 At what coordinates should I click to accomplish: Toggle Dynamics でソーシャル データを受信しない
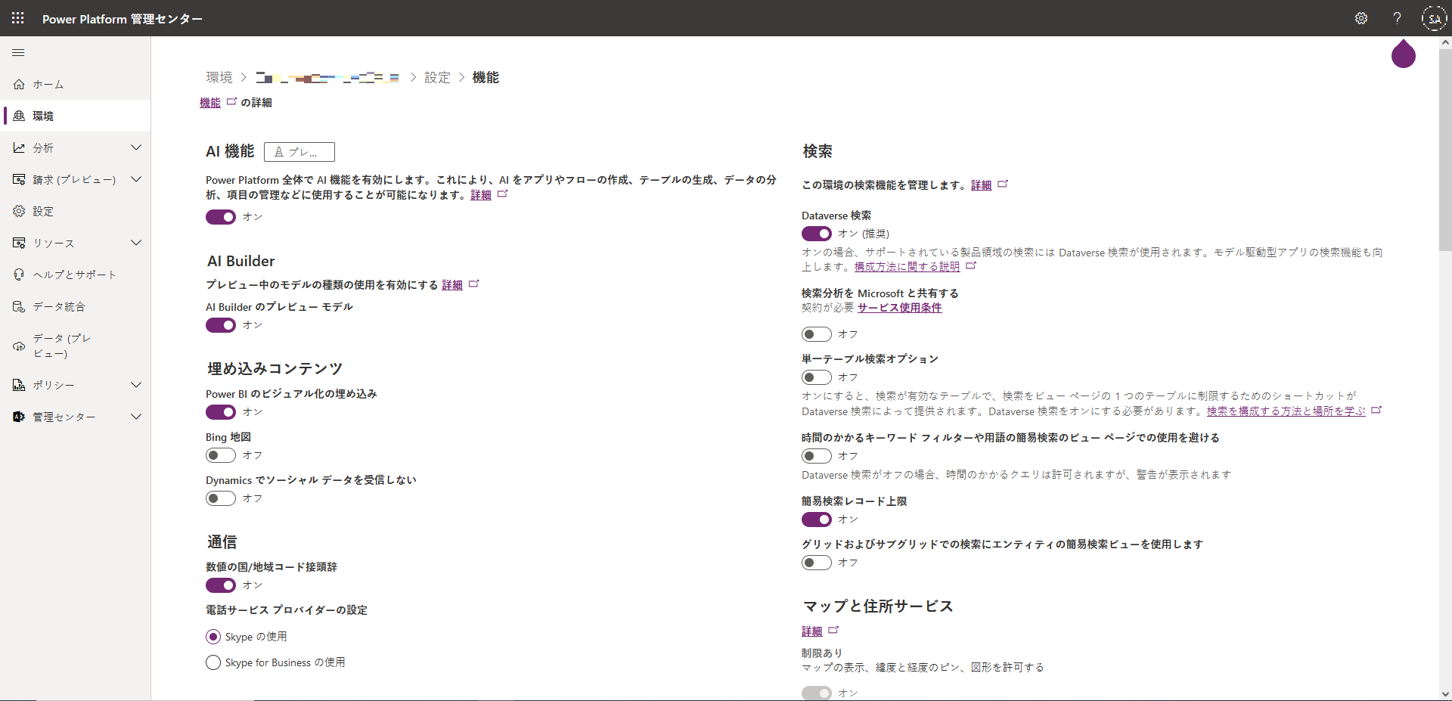[221, 498]
